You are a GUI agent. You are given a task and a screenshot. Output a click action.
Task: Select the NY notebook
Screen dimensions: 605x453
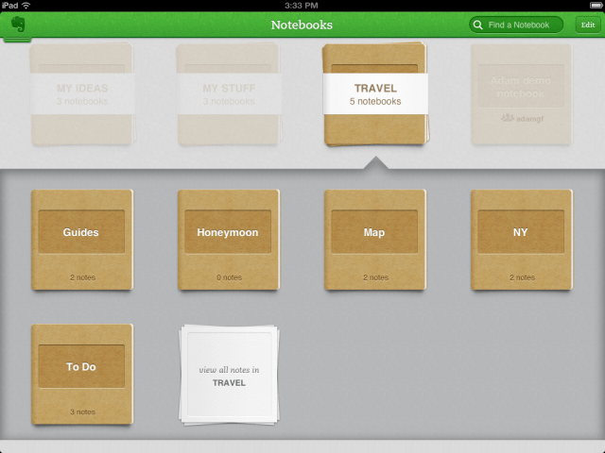click(521, 240)
